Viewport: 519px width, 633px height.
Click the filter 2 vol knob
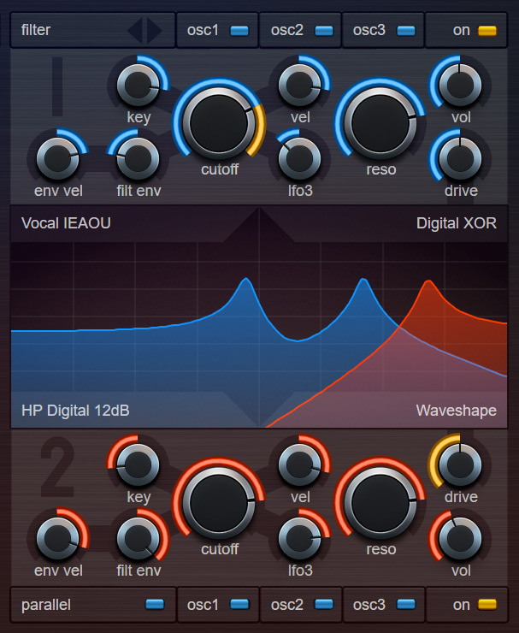pyautogui.click(x=460, y=537)
